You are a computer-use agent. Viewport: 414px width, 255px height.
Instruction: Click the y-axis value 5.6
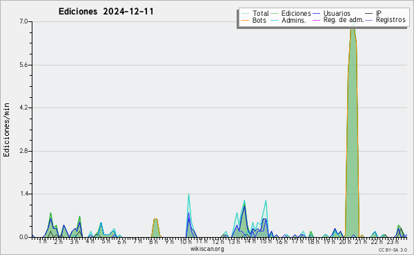click(23, 65)
